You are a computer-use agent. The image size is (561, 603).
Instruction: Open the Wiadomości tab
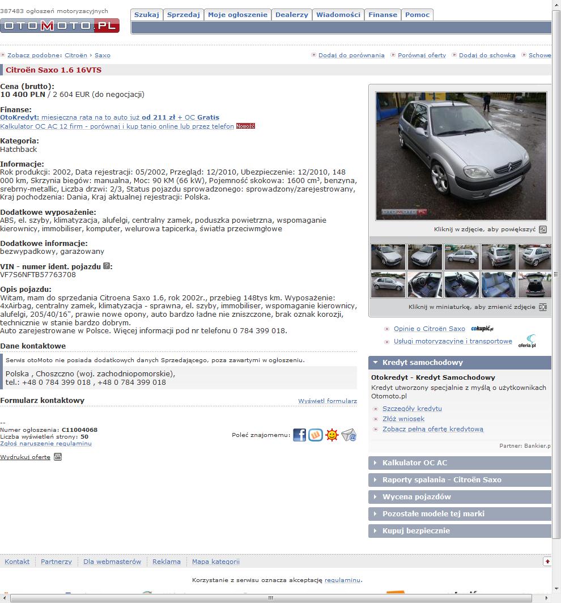pos(338,15)
